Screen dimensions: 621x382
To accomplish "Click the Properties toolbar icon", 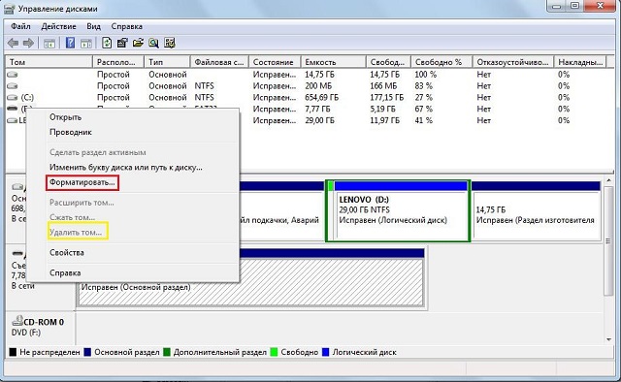I will (x=122, y=43).
